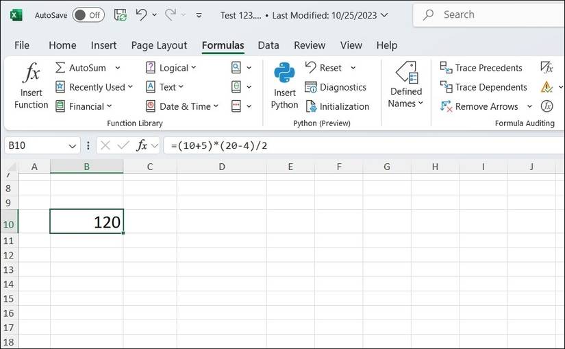Screen dimensions: 565x349
Task: Click the formula bar Cancel X icon
Action: pyautogui.click(x=105, y=145)
